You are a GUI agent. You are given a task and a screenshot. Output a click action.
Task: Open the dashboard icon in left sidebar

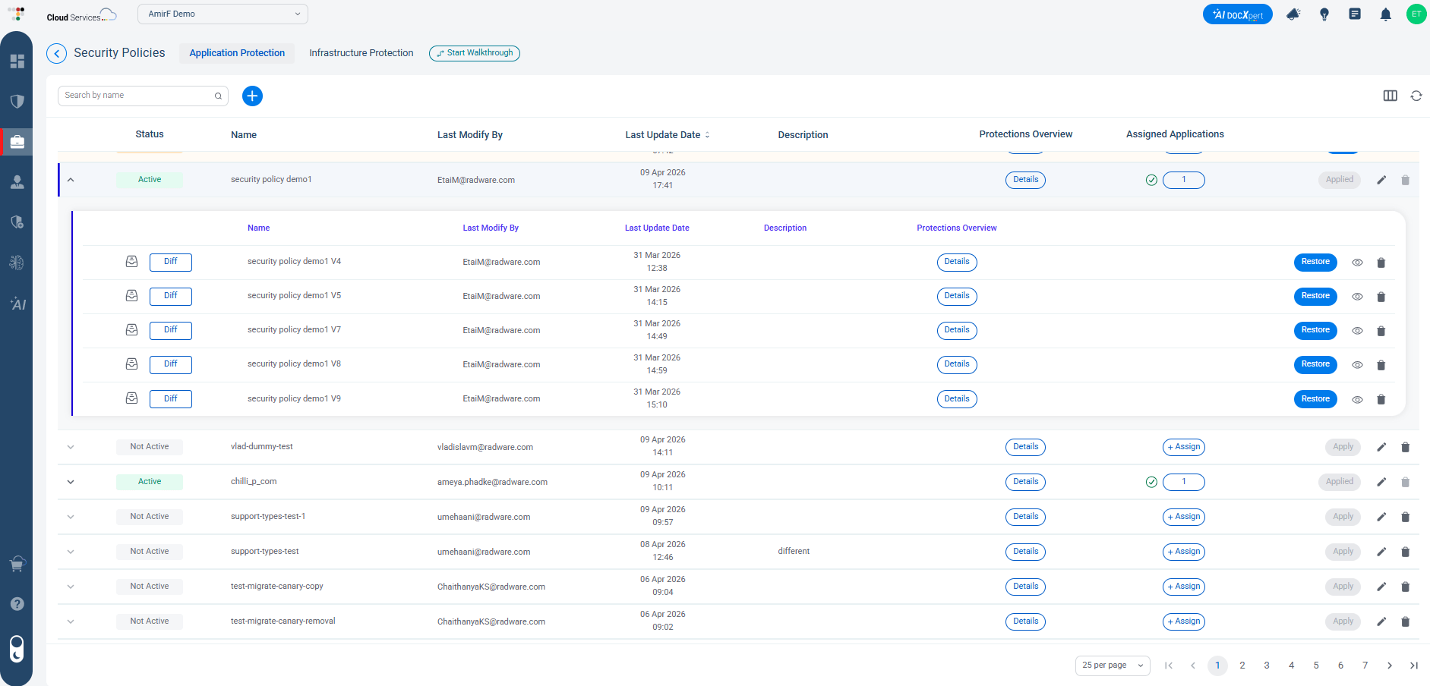17,61
